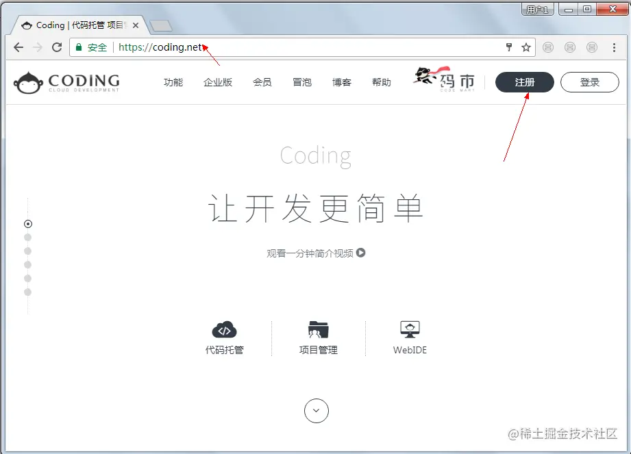Viewport: 631px width, 454px height.
Task: Click the browser forward arrow
Action: (38, 47)
